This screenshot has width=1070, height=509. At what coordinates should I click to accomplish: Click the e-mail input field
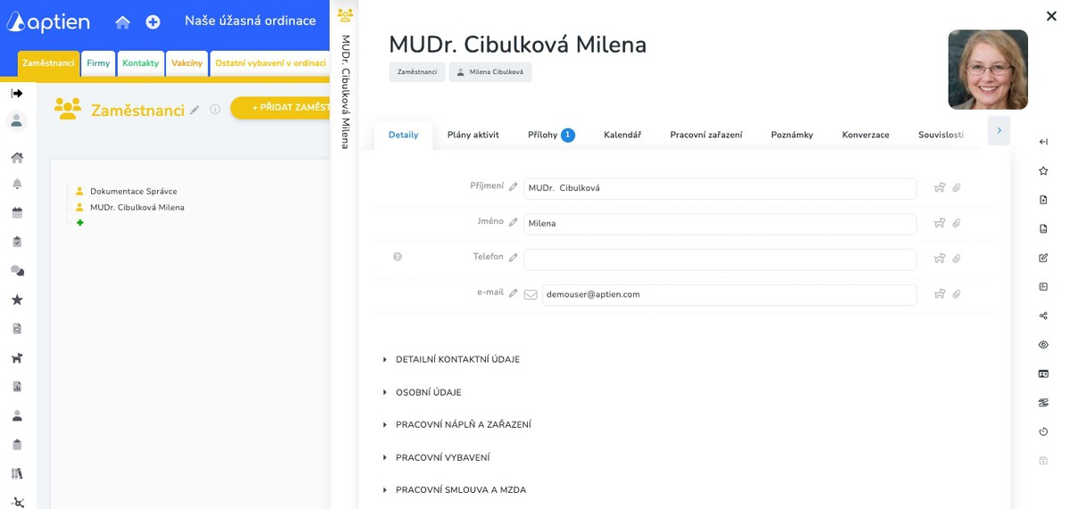(x=728, y=295)
